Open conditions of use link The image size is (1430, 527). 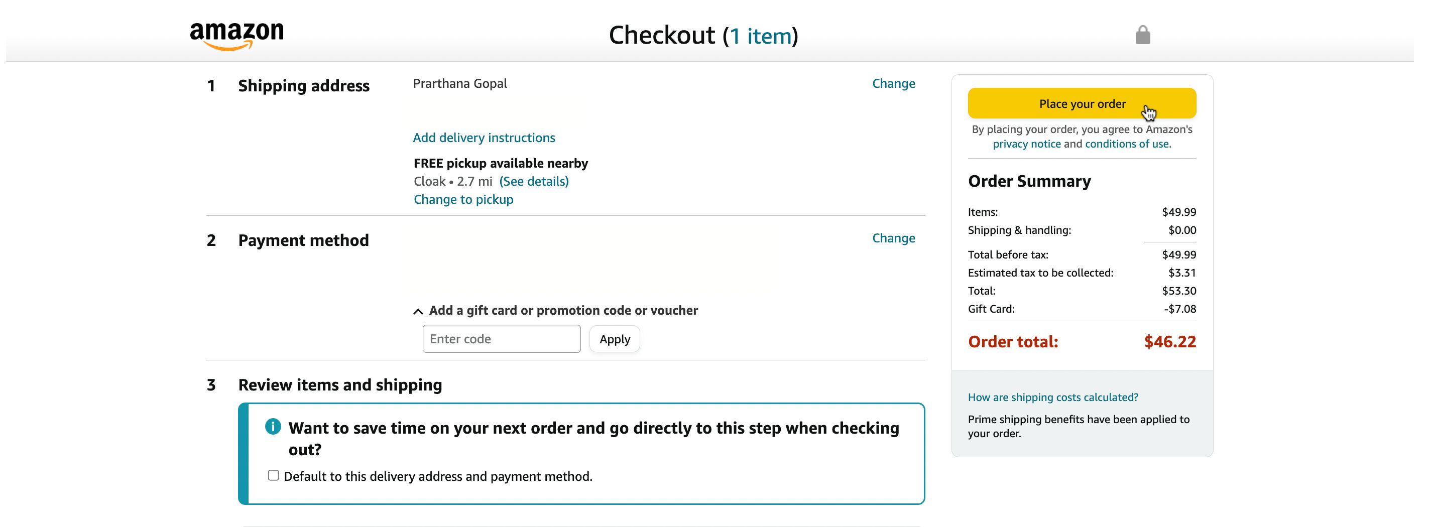[1127, 144]
